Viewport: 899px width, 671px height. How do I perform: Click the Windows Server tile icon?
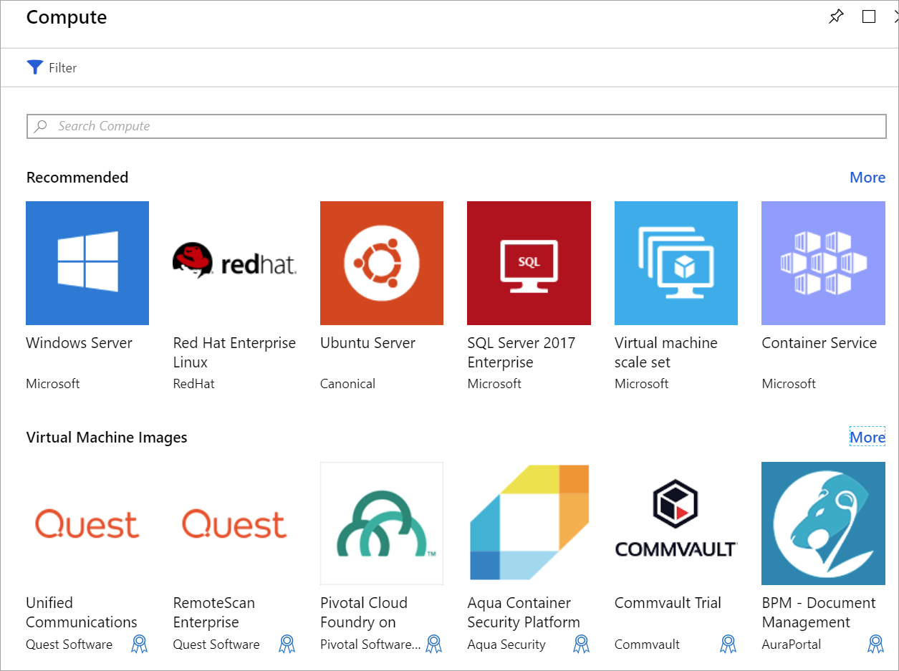[87, 263]
